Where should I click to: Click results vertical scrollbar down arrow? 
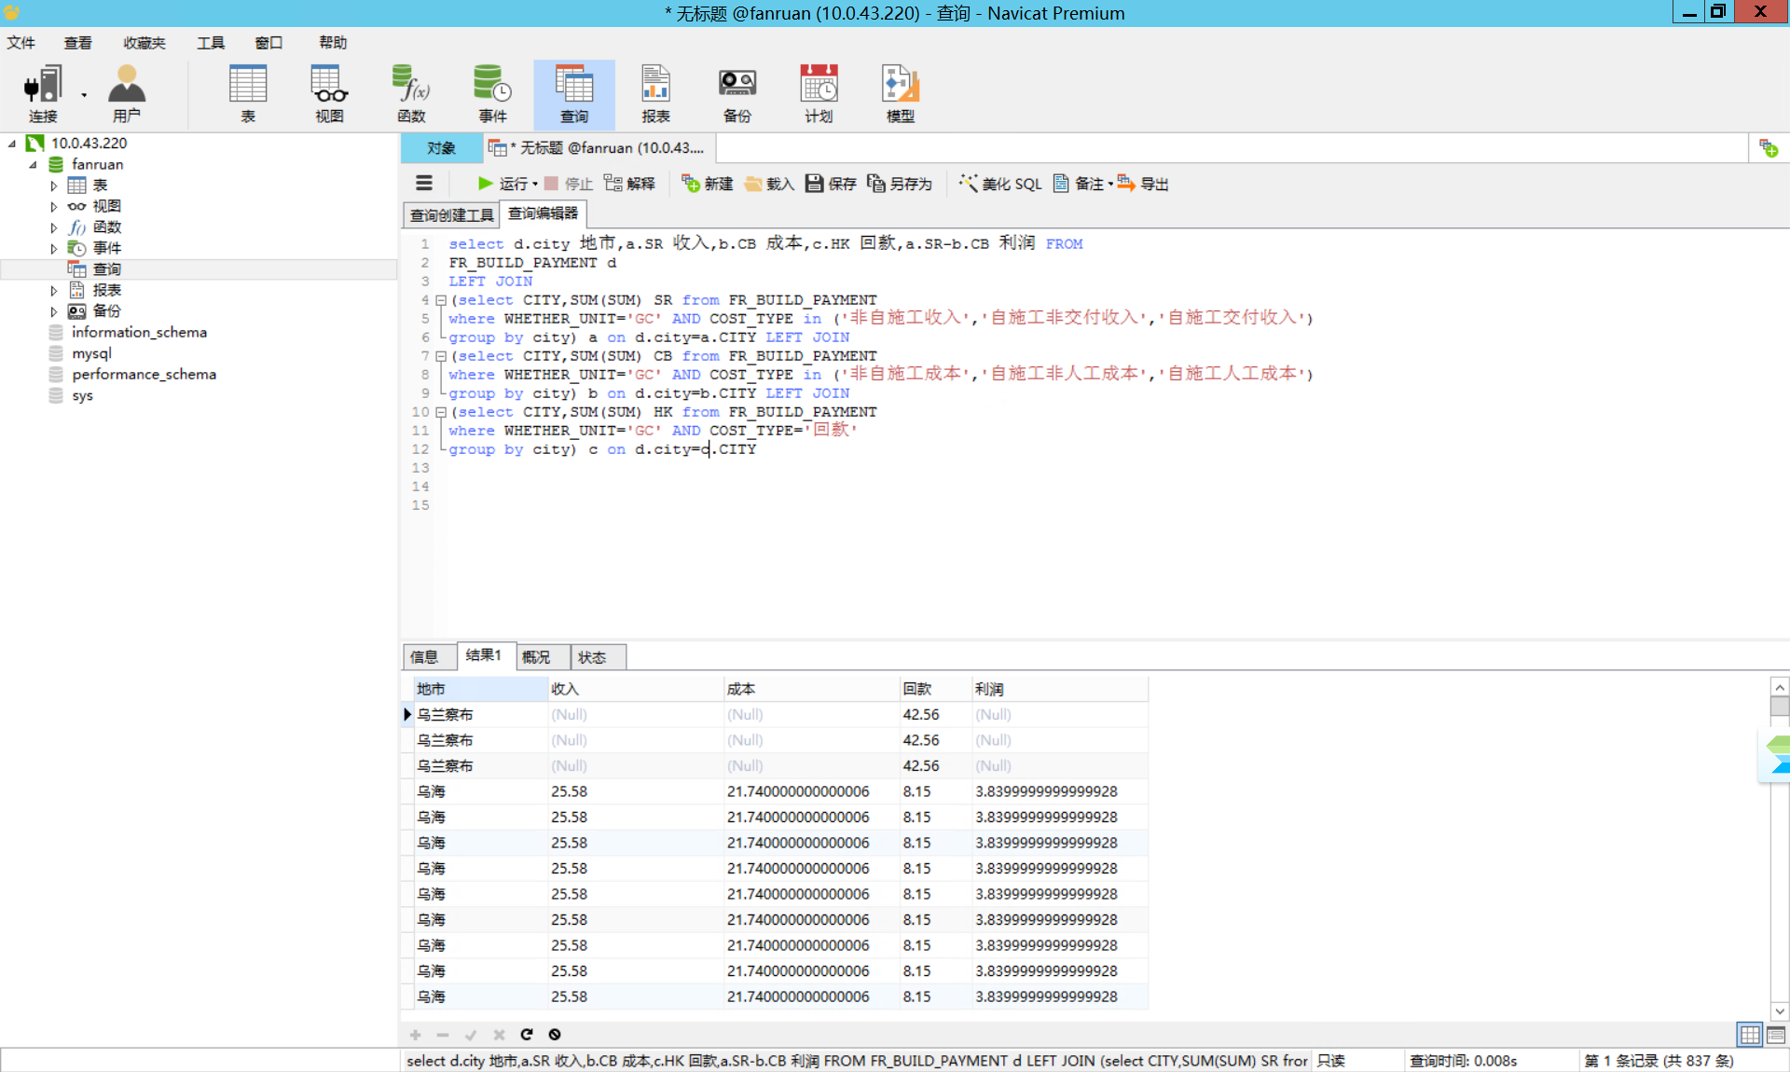(x=1780, y=1011)
